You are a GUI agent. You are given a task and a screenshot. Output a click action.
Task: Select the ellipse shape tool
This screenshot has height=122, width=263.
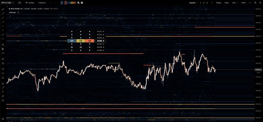coord(3,73)
